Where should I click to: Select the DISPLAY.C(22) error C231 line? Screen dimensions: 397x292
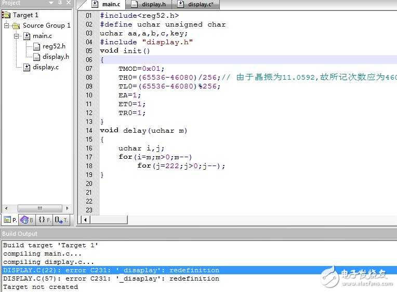pyautogui.click(x=200, y=270)
